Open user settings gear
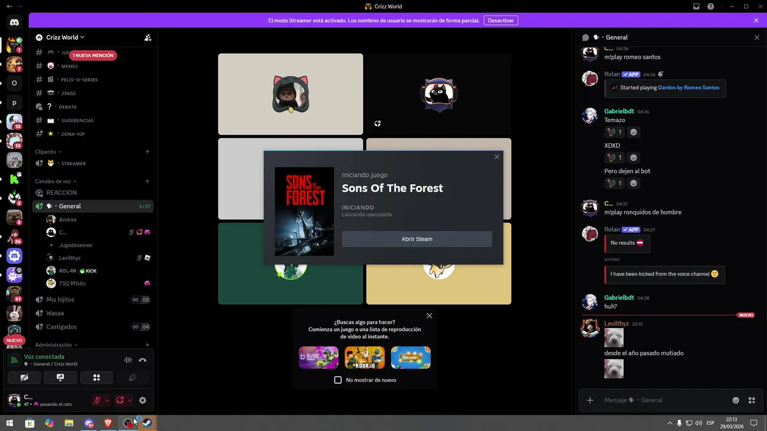Viewport: 767px width, 431px height. point(143,400)
